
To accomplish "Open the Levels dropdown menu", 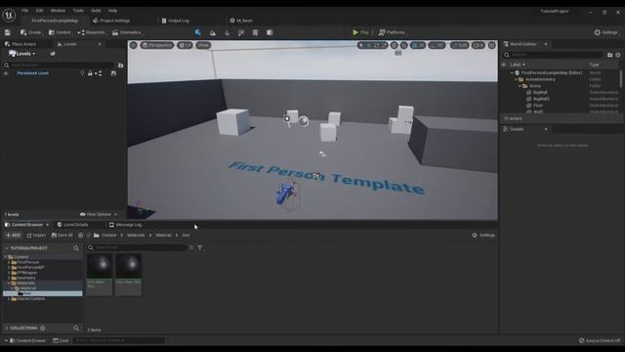I will coord(21,54).
